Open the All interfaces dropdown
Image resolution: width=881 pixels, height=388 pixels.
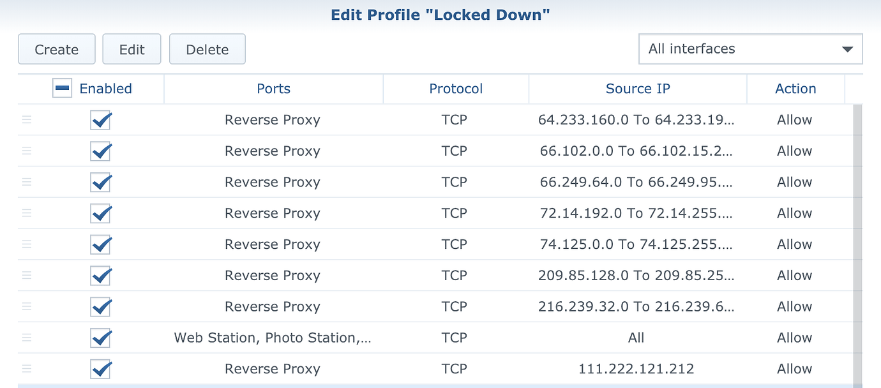[x=750, y=48]
